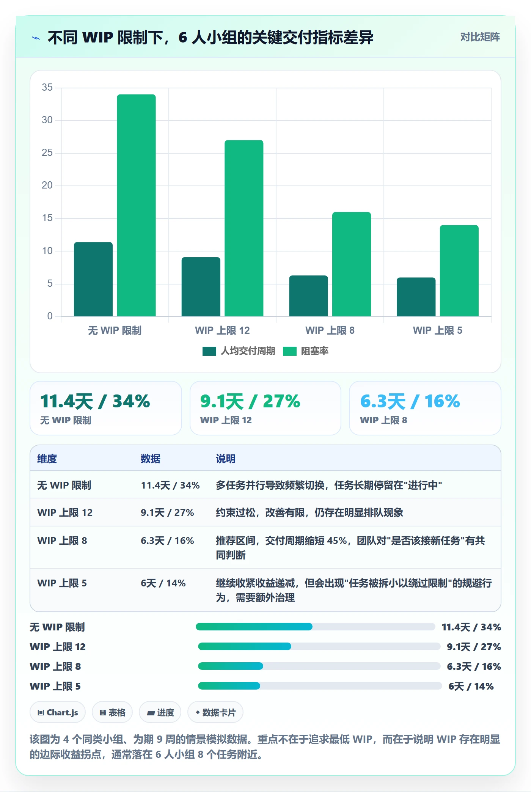The height and width of the screenshot is (792, 531).
Task: Click the 说明 column header
Action: tap(226, 459)
